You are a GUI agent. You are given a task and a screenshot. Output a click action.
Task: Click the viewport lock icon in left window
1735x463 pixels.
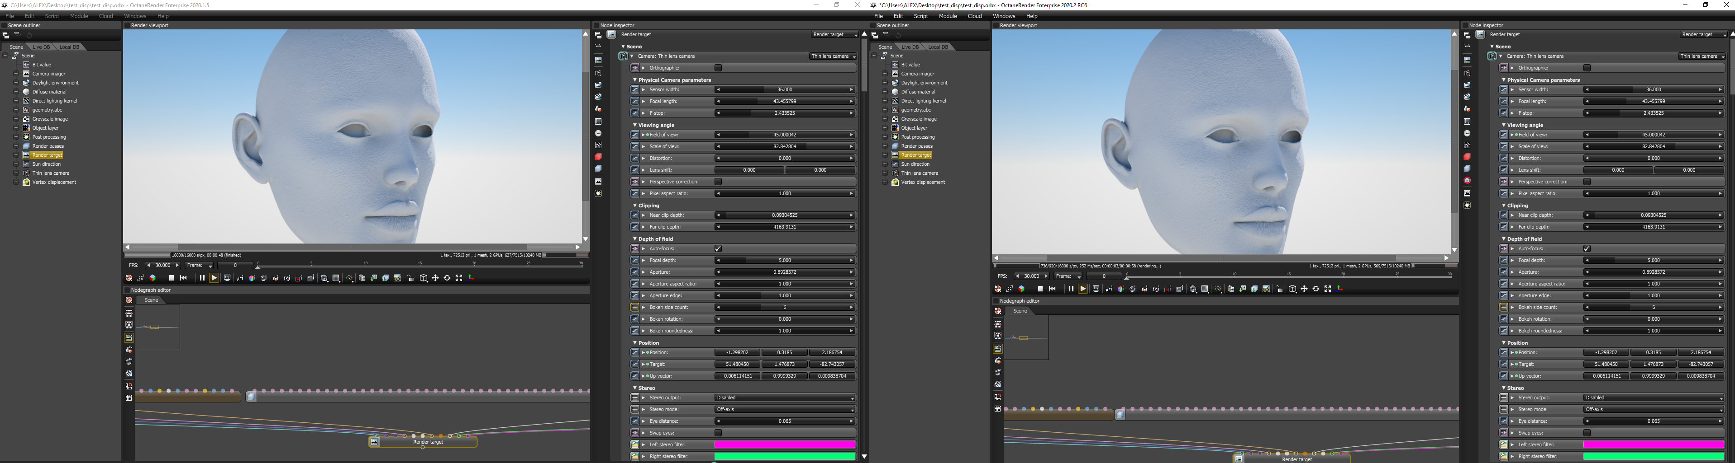click(410, 278)
